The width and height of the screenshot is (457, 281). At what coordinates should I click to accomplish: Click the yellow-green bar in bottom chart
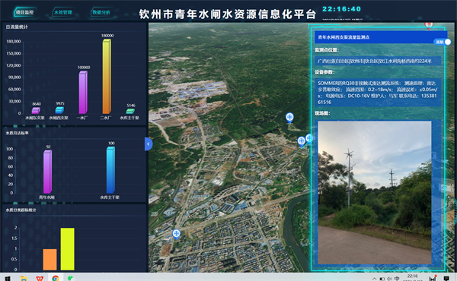tap(67, 249)
